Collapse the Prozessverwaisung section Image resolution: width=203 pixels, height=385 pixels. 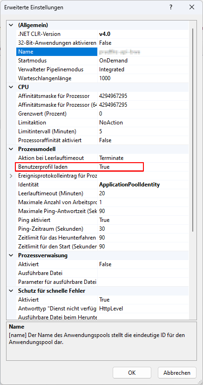click(x=11, y=255)
